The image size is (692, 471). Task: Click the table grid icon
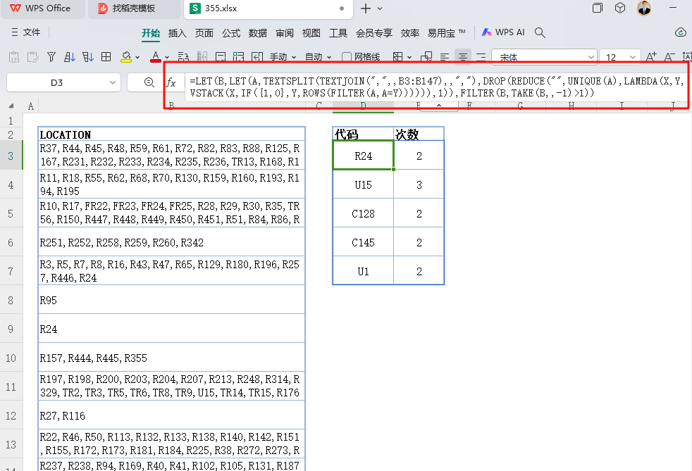tap(106, 57)
